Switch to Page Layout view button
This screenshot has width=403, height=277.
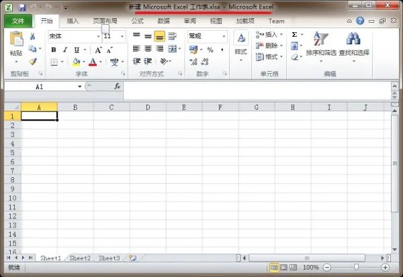[x=283, y=268]
